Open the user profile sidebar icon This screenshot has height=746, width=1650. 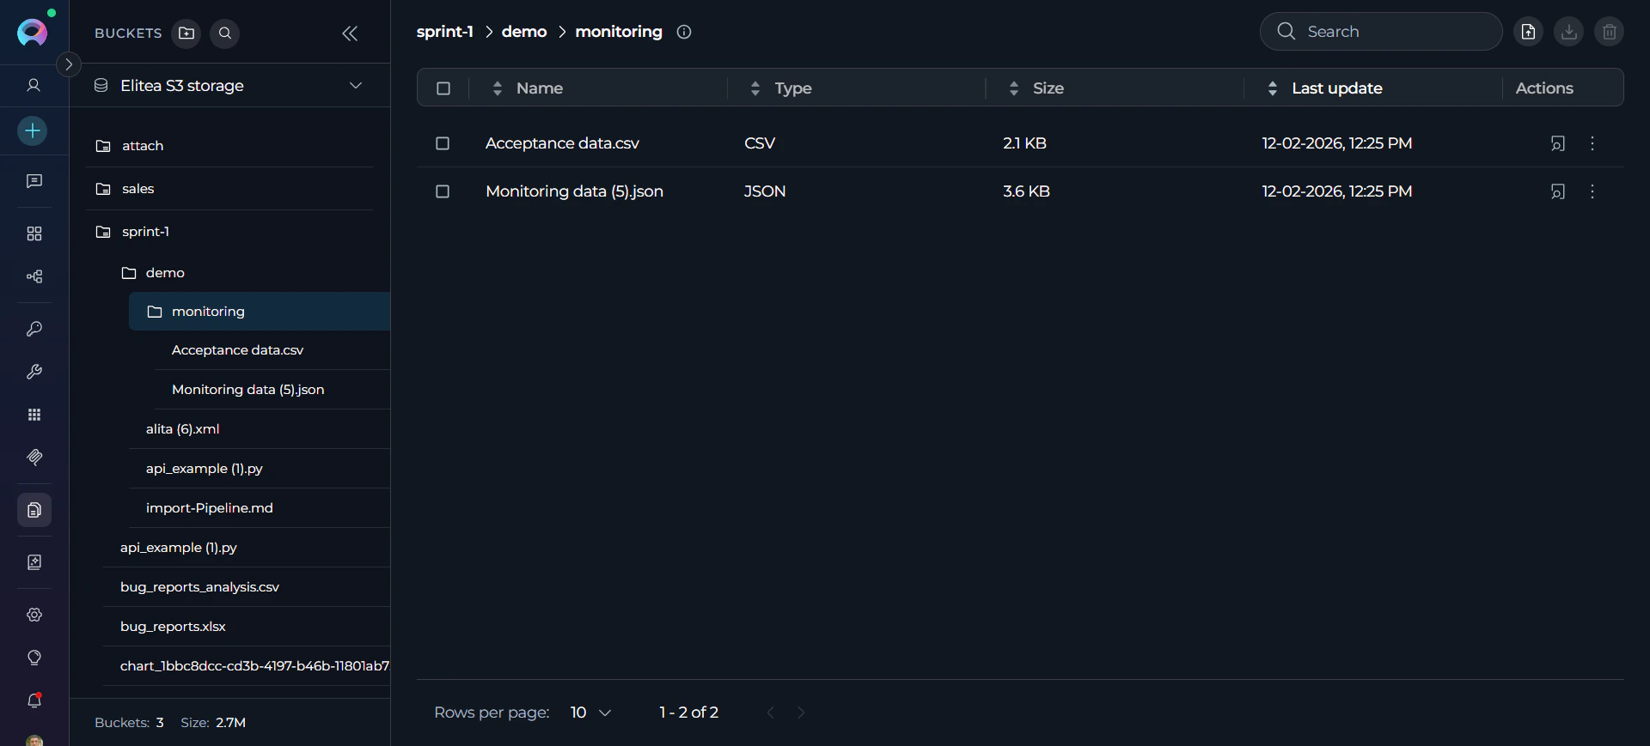click(x=34, y=85)
